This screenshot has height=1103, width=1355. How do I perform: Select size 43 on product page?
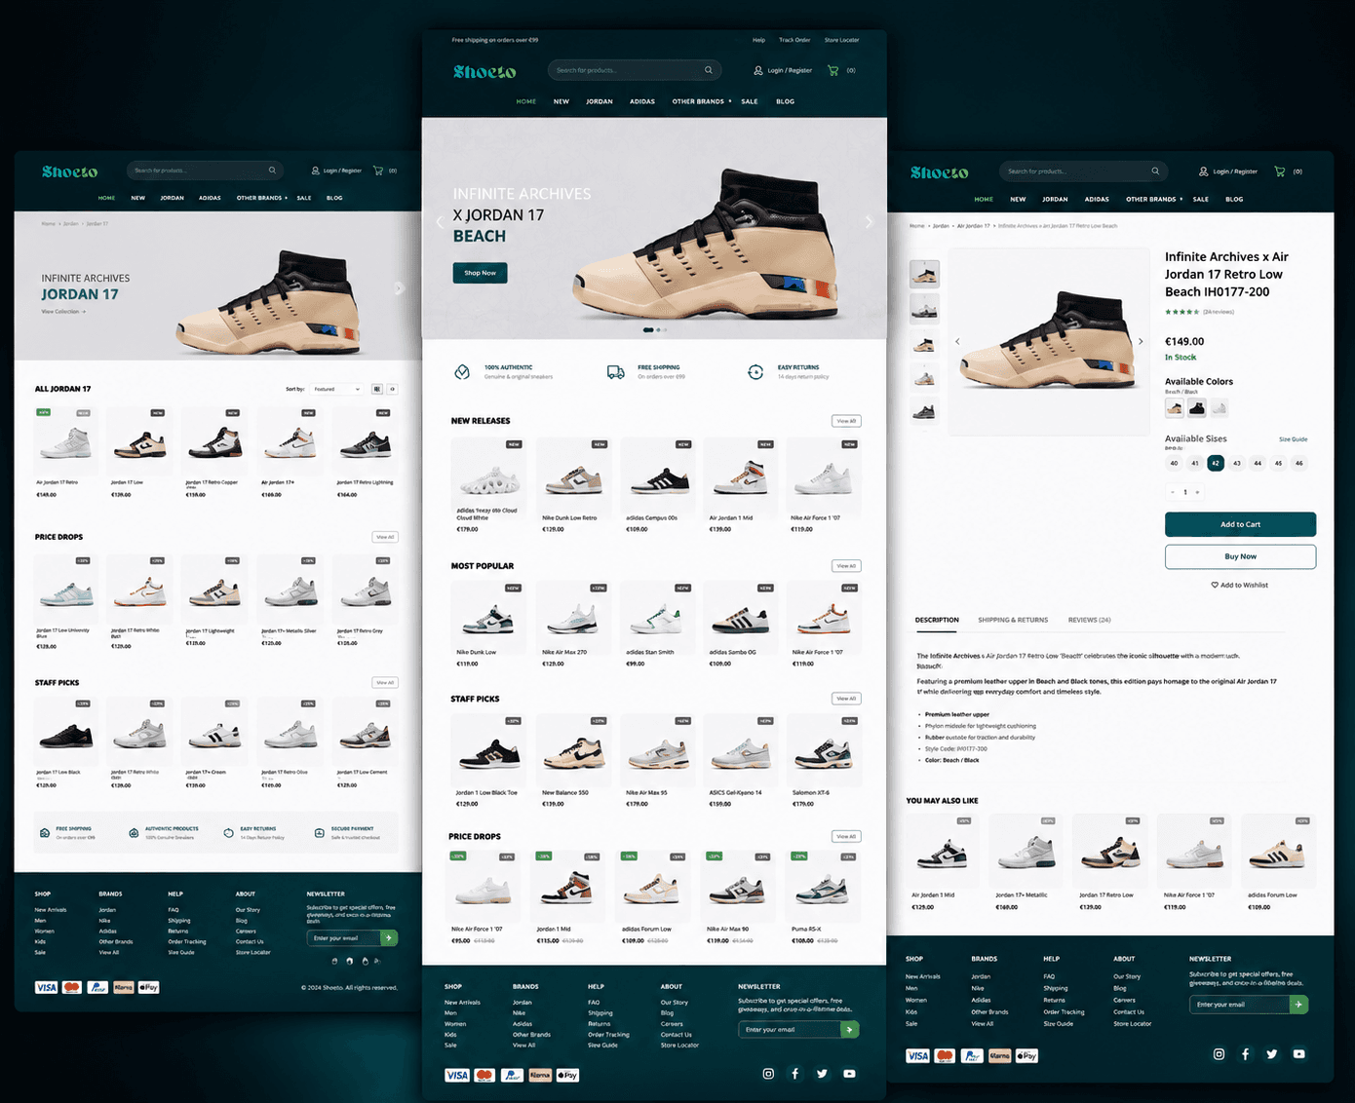(1237, 464)
